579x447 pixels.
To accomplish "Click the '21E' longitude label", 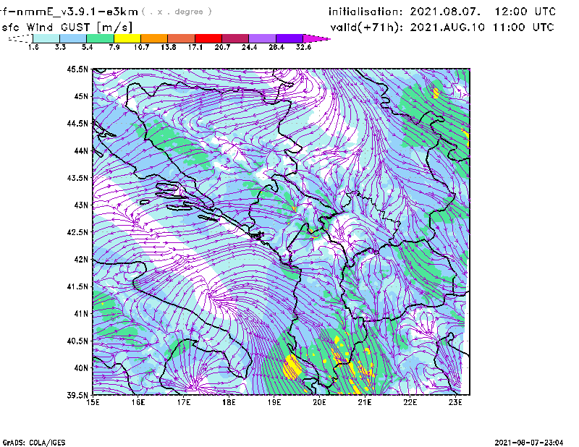I will [365, 402].
